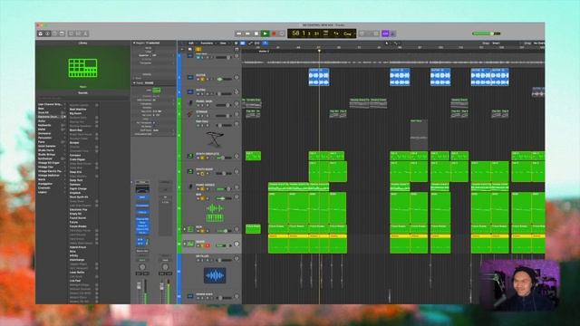This screenshot has height=326, width=580.
Task: Open the Edit menu in the Tracks area
Action: click(191, 43)
